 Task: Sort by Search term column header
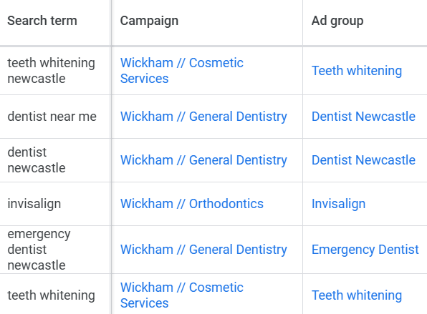tap(42, 21)
